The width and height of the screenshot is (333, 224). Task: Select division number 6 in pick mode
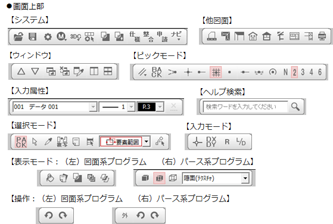(x=320, y=72)
